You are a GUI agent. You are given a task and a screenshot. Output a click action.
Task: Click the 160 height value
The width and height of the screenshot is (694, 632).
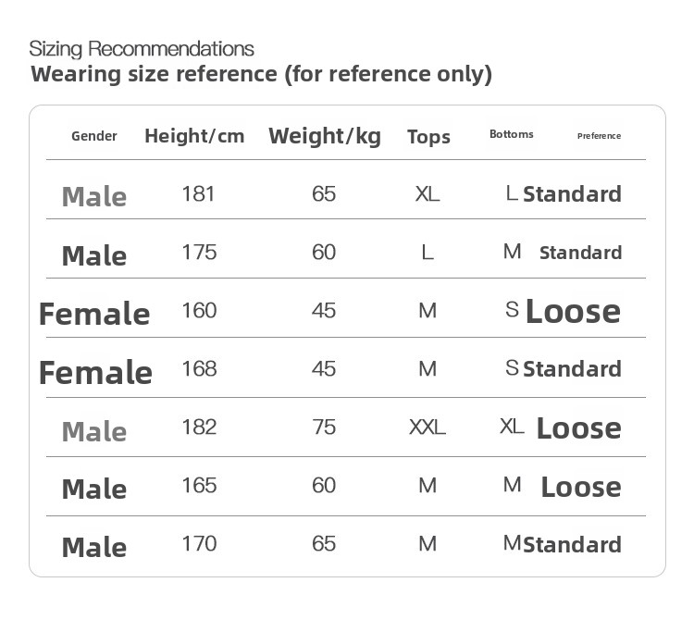tap(198, 310)
